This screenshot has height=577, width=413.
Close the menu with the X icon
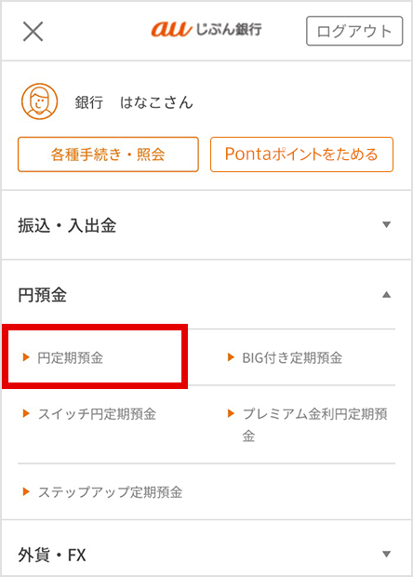tap(33, 32)
